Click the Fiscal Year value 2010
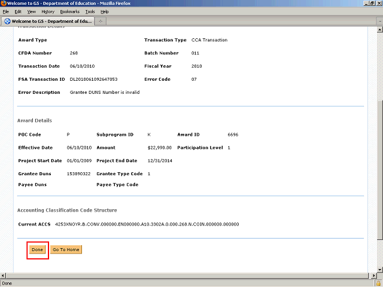Viewport: 383px width, 287px height. [x=197, y=66]
